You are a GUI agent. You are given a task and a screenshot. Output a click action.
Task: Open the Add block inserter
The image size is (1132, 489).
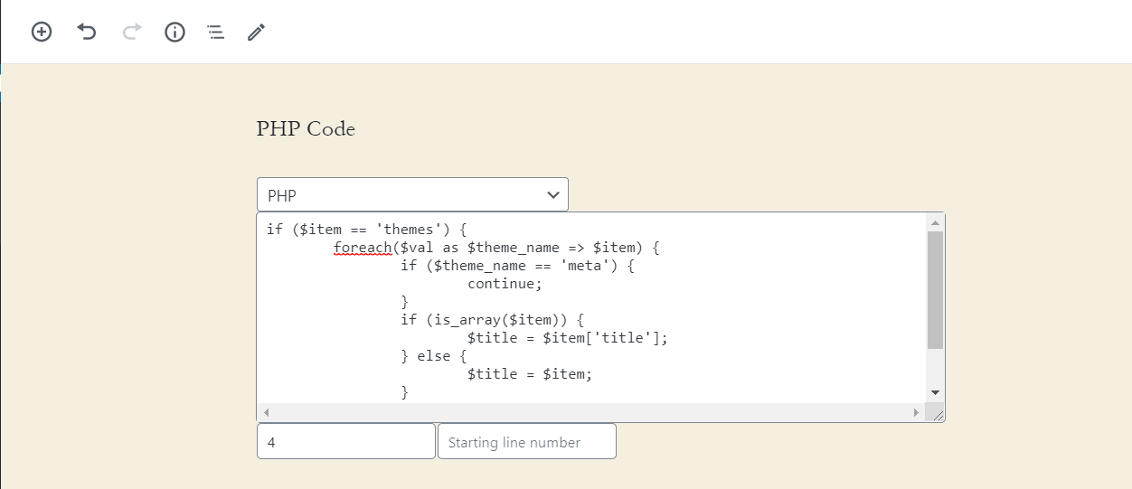42,33
